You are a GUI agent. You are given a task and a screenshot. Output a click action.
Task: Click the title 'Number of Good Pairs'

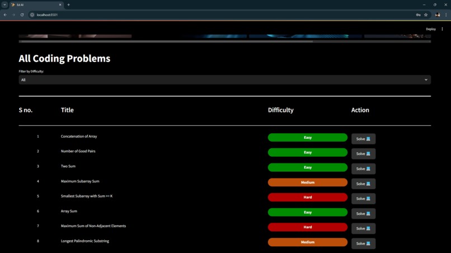tap(78, 151)
